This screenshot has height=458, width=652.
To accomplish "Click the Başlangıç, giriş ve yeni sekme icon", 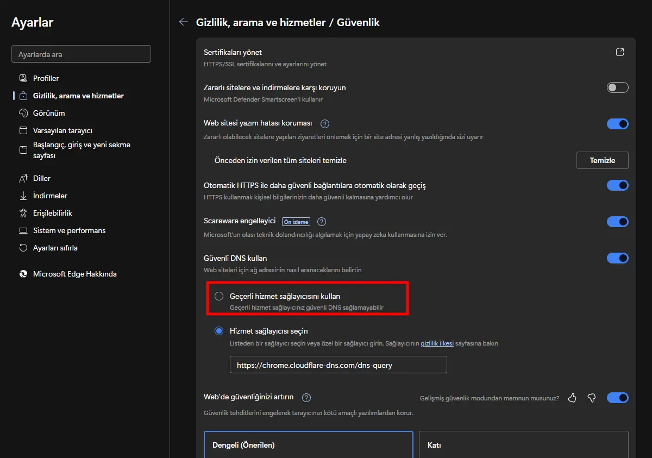I will click(23, 150).
